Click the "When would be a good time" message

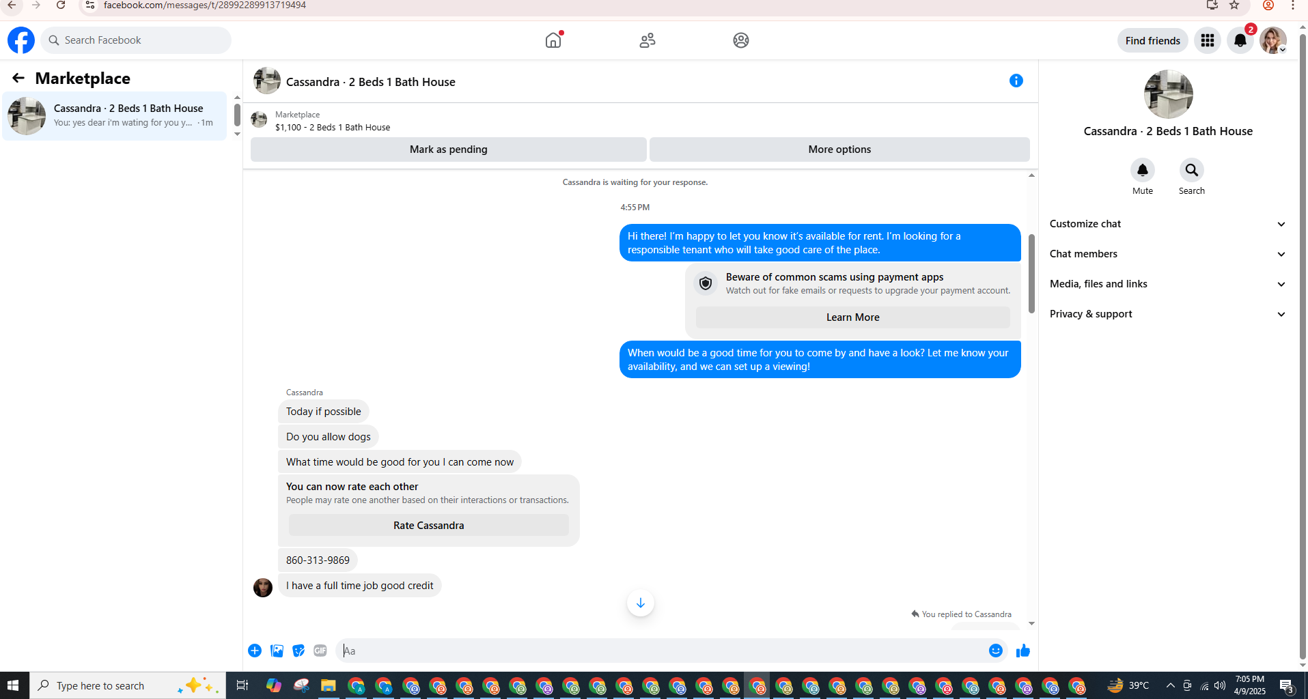point(820,360)
